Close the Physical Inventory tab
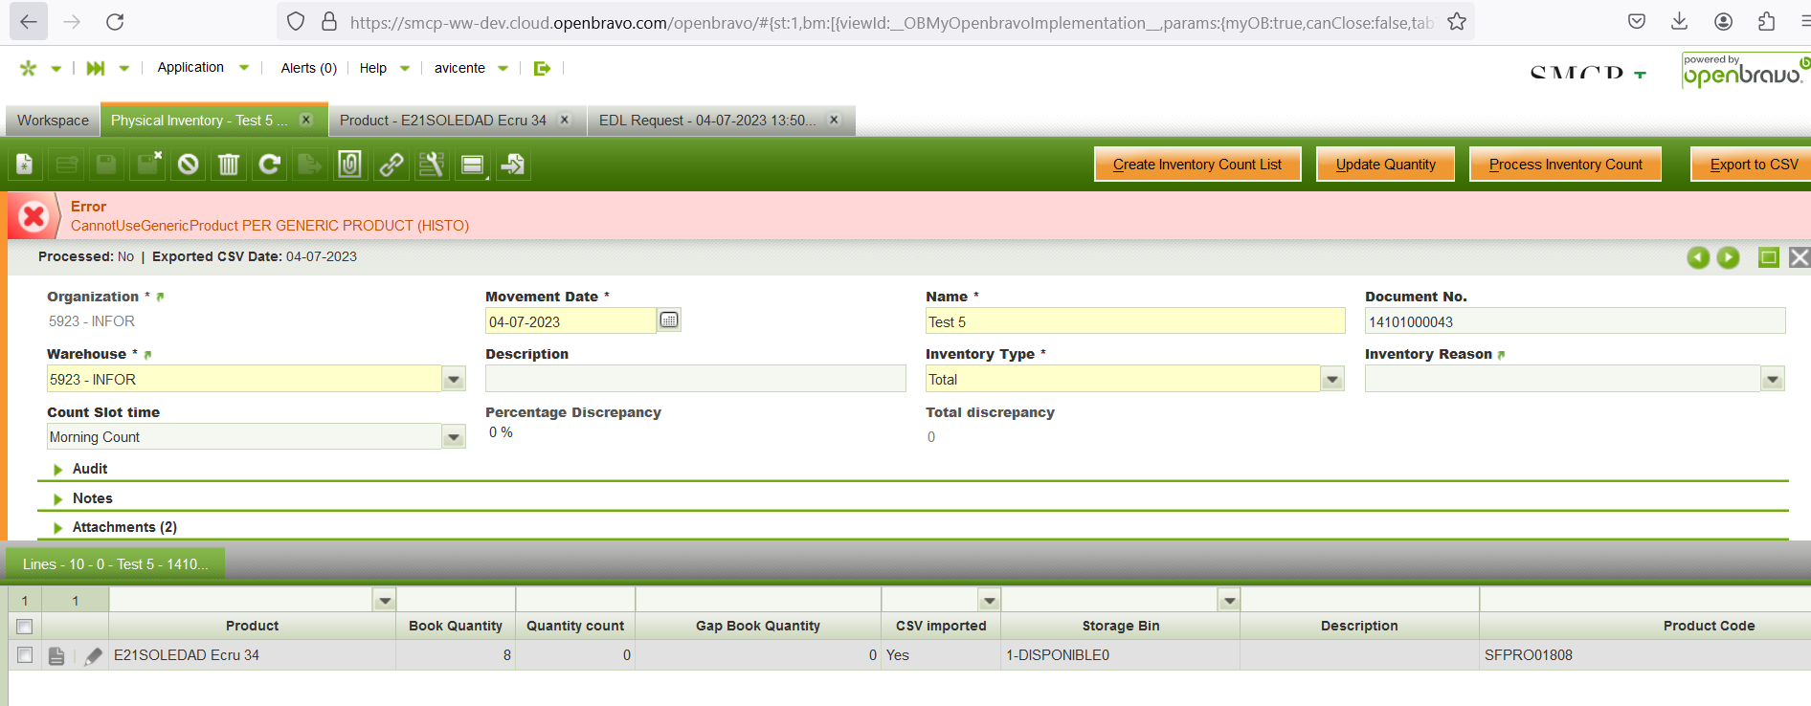 (x=306, y=120)
